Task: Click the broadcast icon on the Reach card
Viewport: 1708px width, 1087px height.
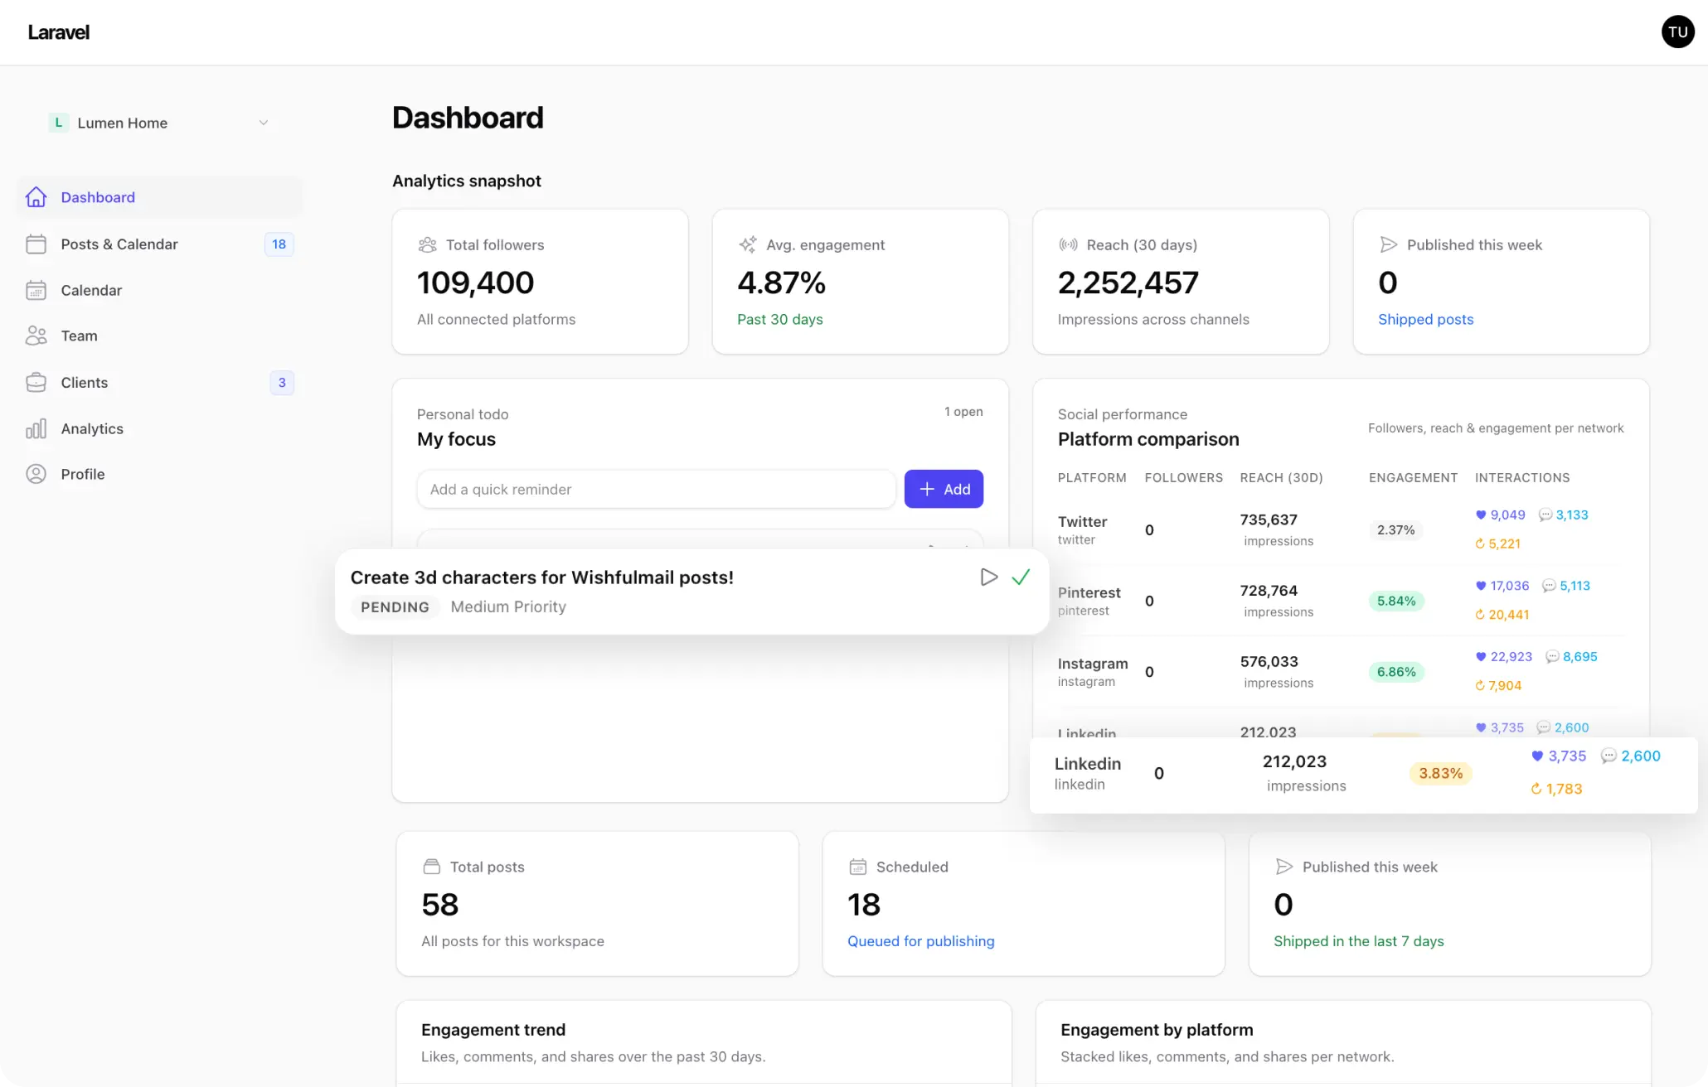Action: coord(1067,244)
